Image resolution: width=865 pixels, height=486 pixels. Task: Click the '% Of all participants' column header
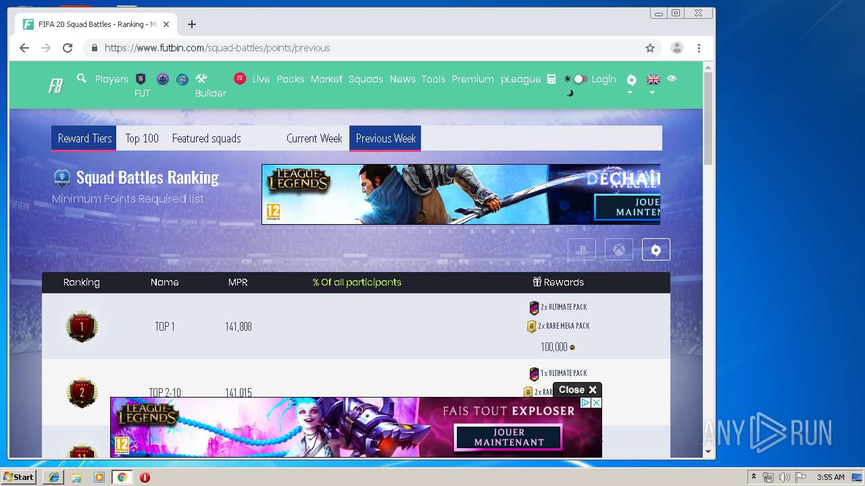tap(357, 282)
